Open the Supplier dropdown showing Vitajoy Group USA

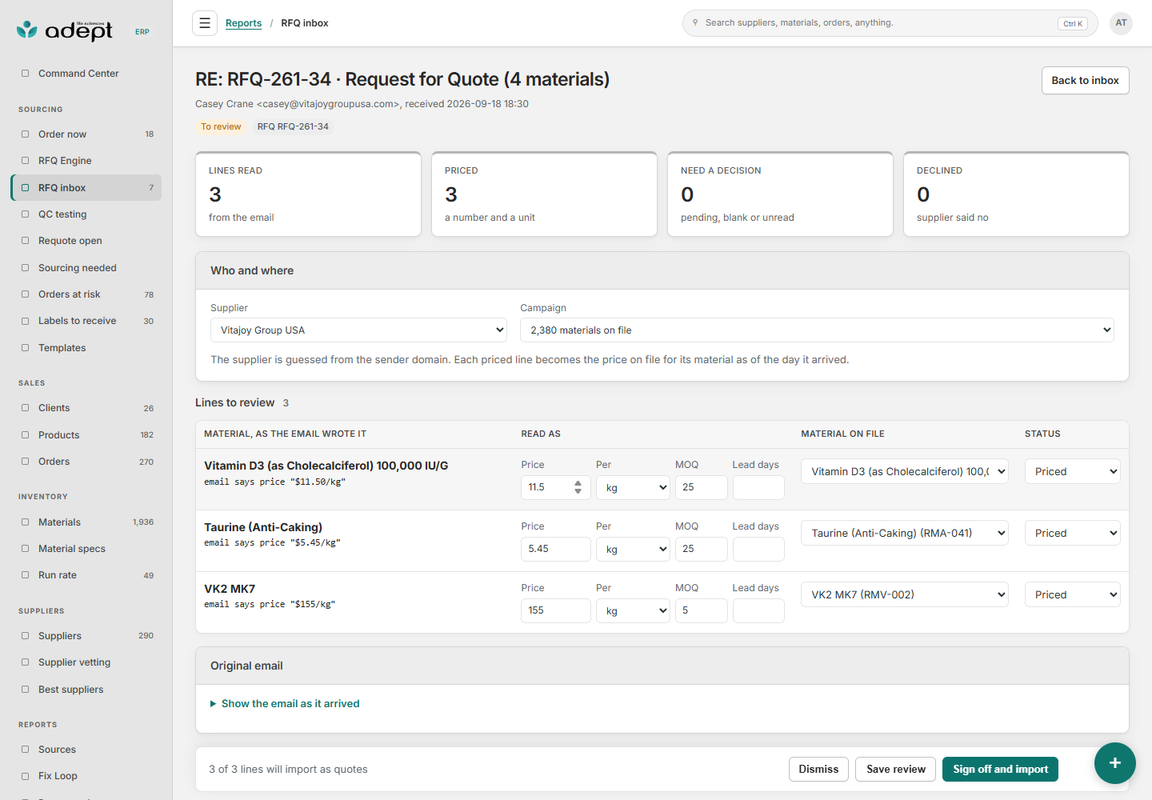(x=359, y=330)
